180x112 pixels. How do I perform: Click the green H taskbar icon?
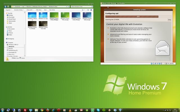[93, 110]
